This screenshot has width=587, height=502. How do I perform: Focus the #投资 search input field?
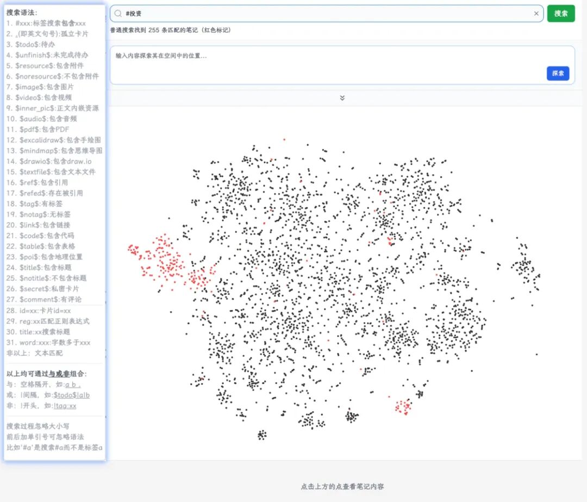(327, 14)
